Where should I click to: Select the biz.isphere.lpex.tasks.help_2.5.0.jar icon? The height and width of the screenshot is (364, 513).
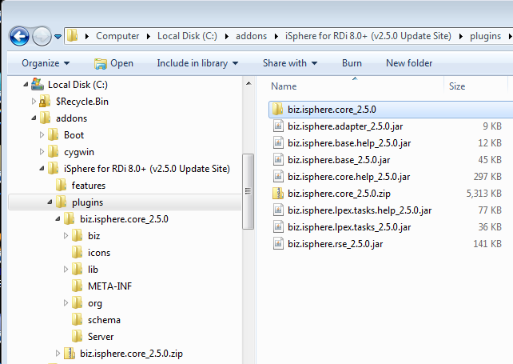278,210
